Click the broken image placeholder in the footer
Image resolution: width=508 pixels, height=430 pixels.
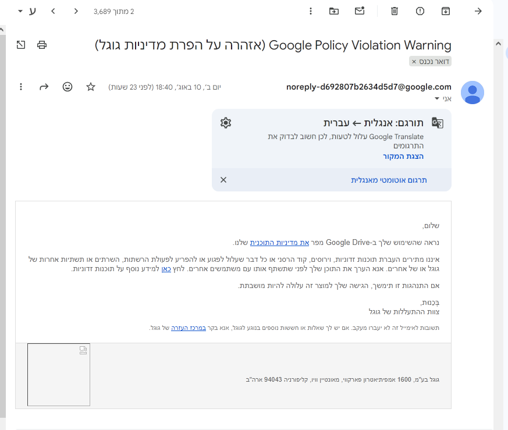coord(59,375)
